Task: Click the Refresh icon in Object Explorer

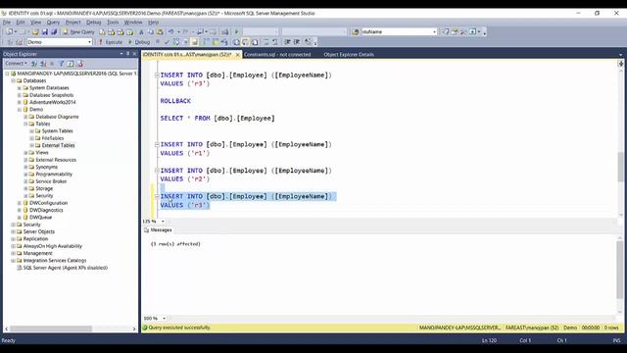Action: click(x=71, y=64)
